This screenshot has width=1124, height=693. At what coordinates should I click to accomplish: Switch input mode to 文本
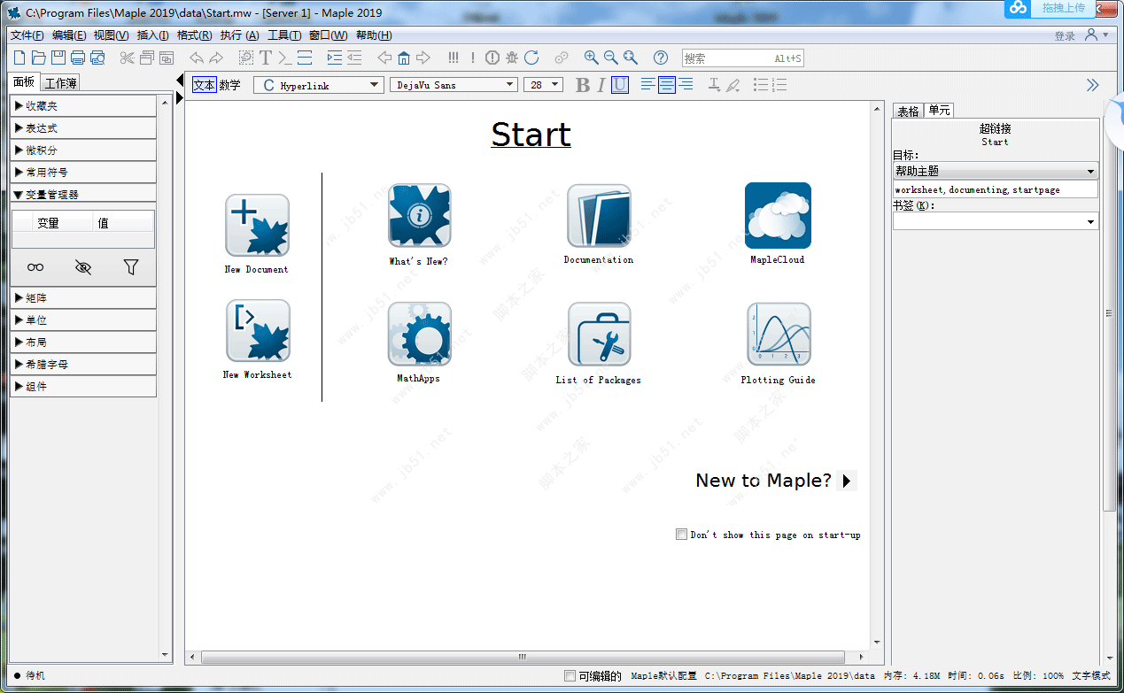pos(204,85)
